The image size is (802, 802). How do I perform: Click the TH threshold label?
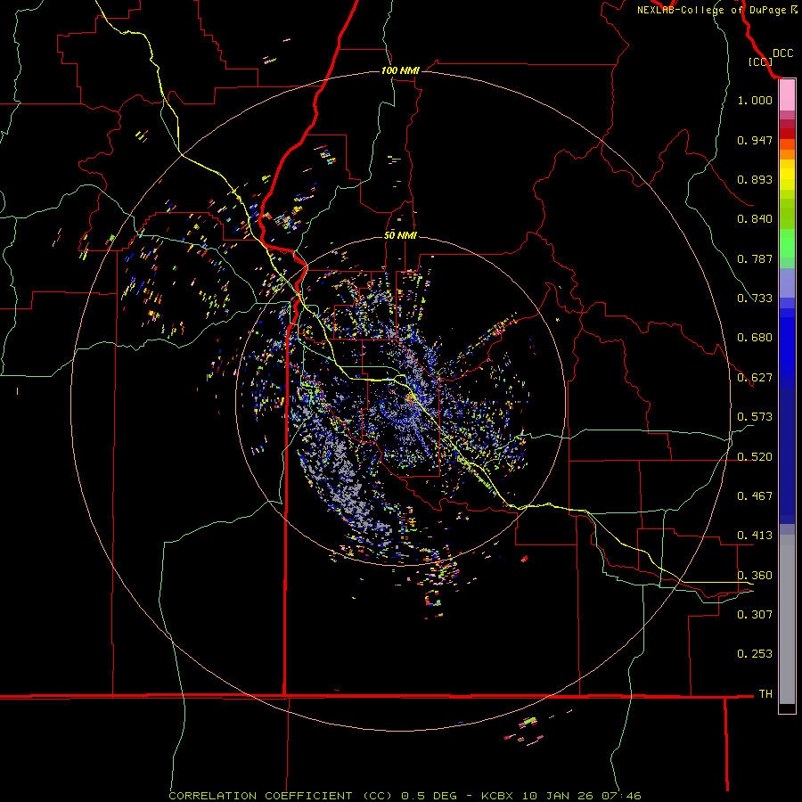tap(765, 694)
